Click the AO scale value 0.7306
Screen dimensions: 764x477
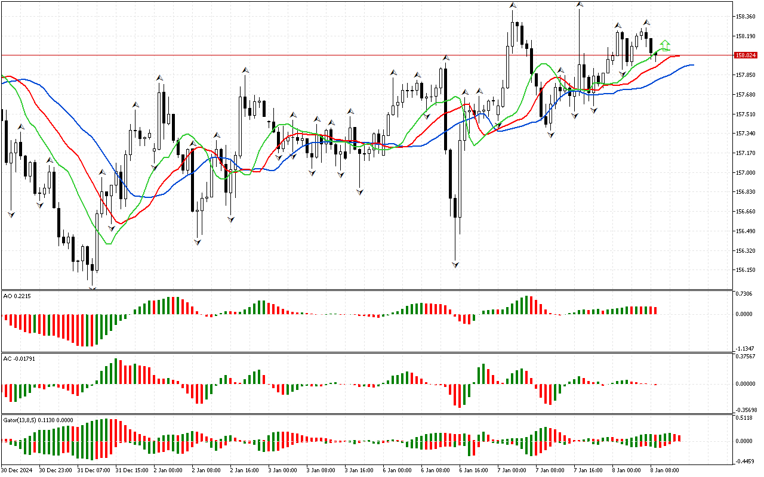point(745,295)
